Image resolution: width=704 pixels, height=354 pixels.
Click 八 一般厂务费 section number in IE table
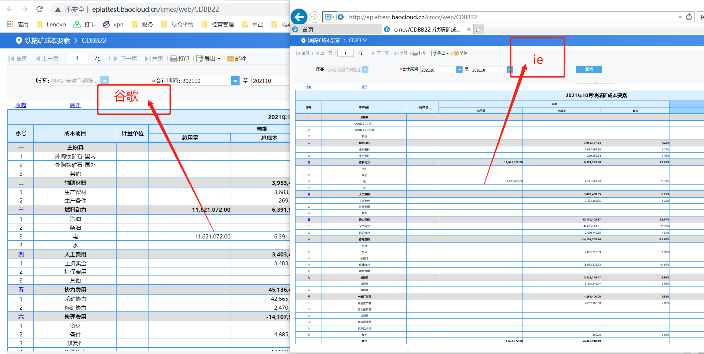point(309,296)
